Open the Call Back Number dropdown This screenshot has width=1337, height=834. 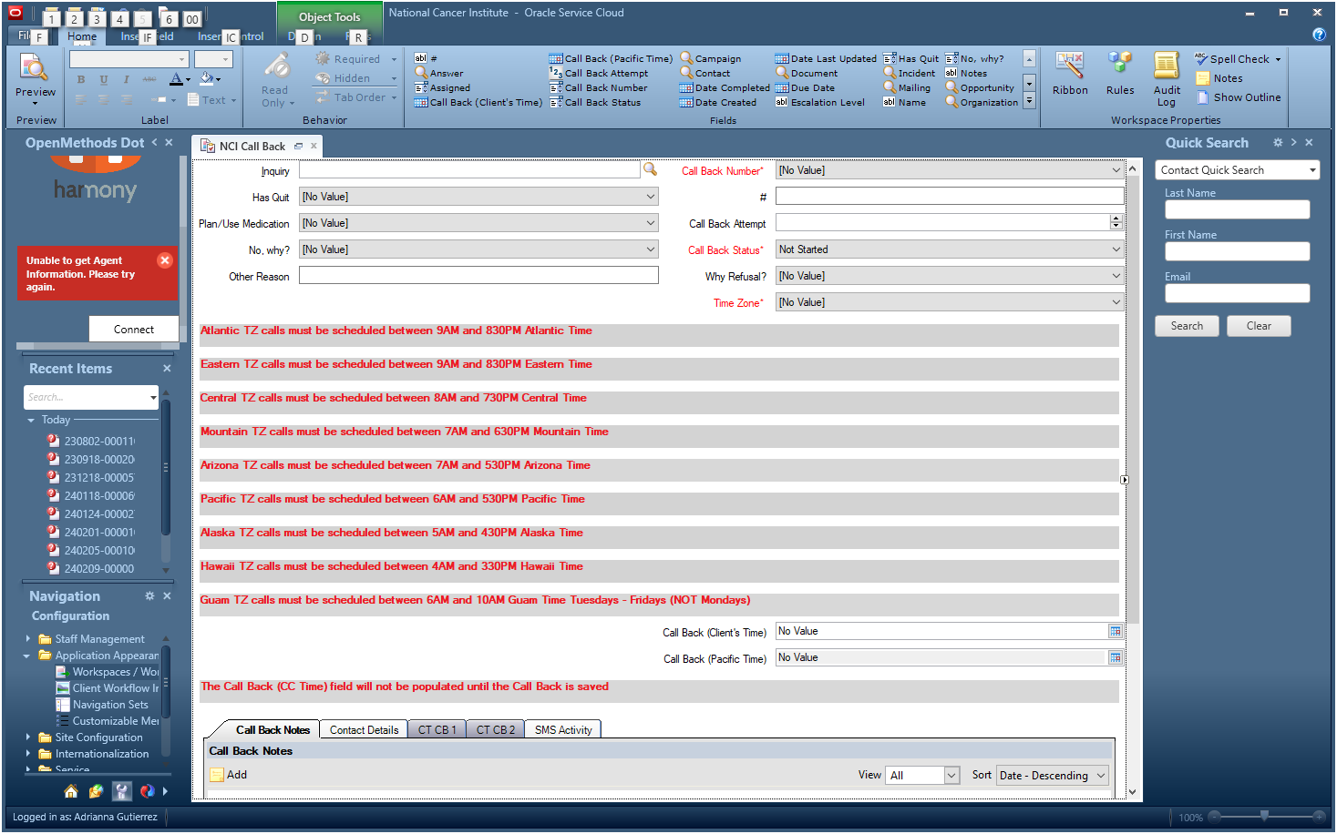point(1116,170)
